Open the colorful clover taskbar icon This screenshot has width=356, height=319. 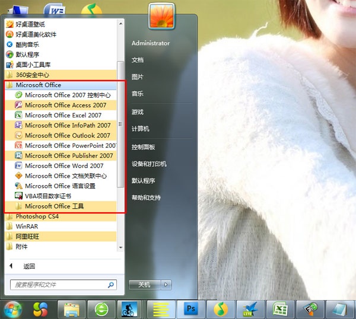pos(40,310)
